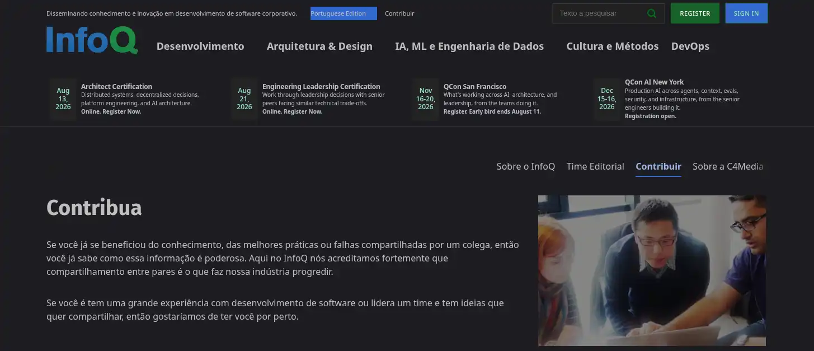The height and width of the screenshot is (351, 814).
Task: Open the Architect Certification event title
Action: click(116, 86)
